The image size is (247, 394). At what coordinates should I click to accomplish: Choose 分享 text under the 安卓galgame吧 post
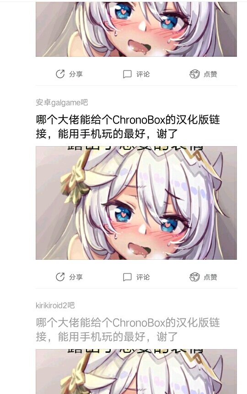coord(76,277)
